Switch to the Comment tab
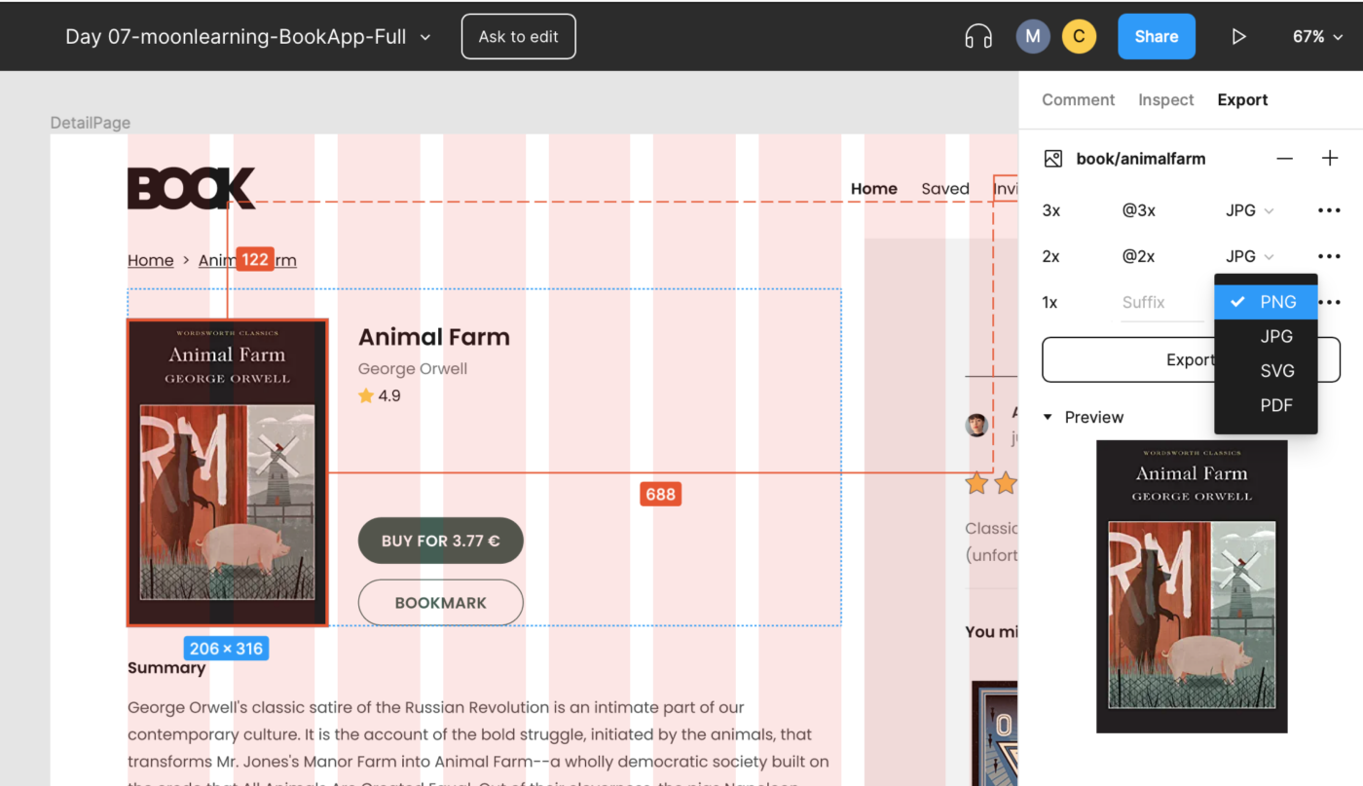 (x=1078, y=99)
